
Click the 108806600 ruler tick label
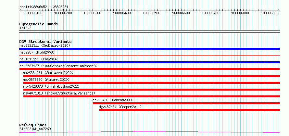181,13
